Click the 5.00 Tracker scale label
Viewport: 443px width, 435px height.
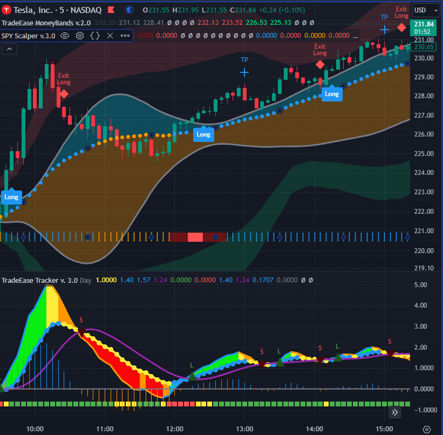click(421, 284)
